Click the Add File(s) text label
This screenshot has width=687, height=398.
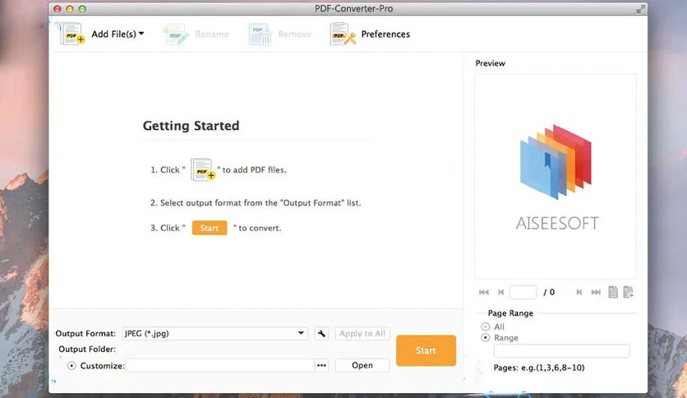click(x=114, y=34)
